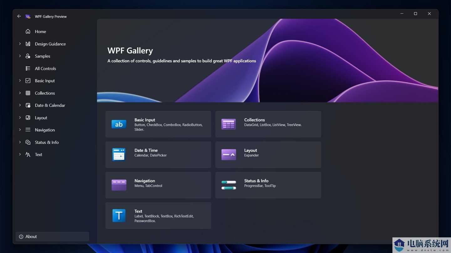
Task: Click the Text font icon in sidebar
Action: point(28,155)
